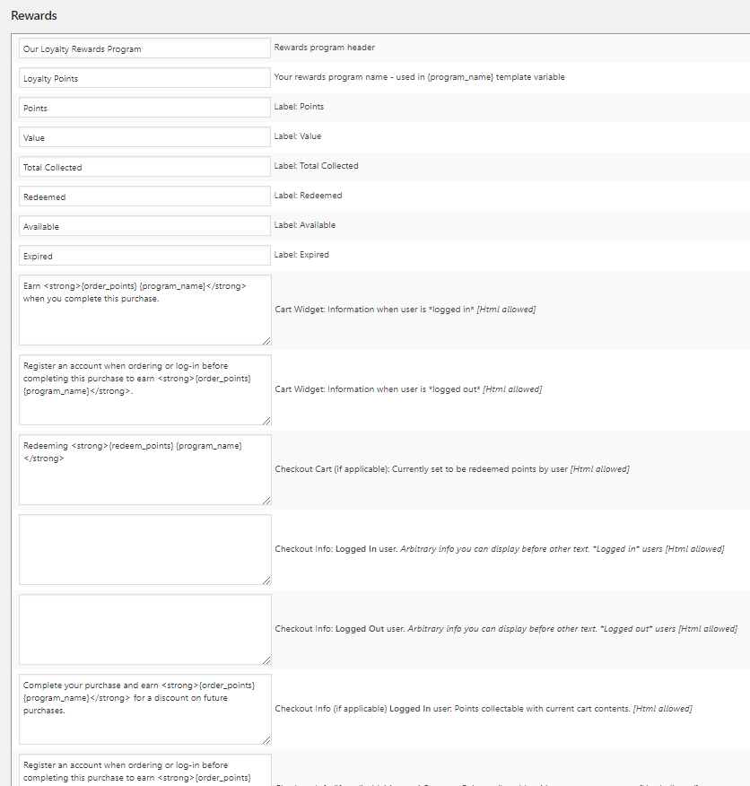The width and height of the screenshot is (750, 786).
Task: Click the 'Our Loyalty Rewards Program' header field
Action: coord(145,48)
